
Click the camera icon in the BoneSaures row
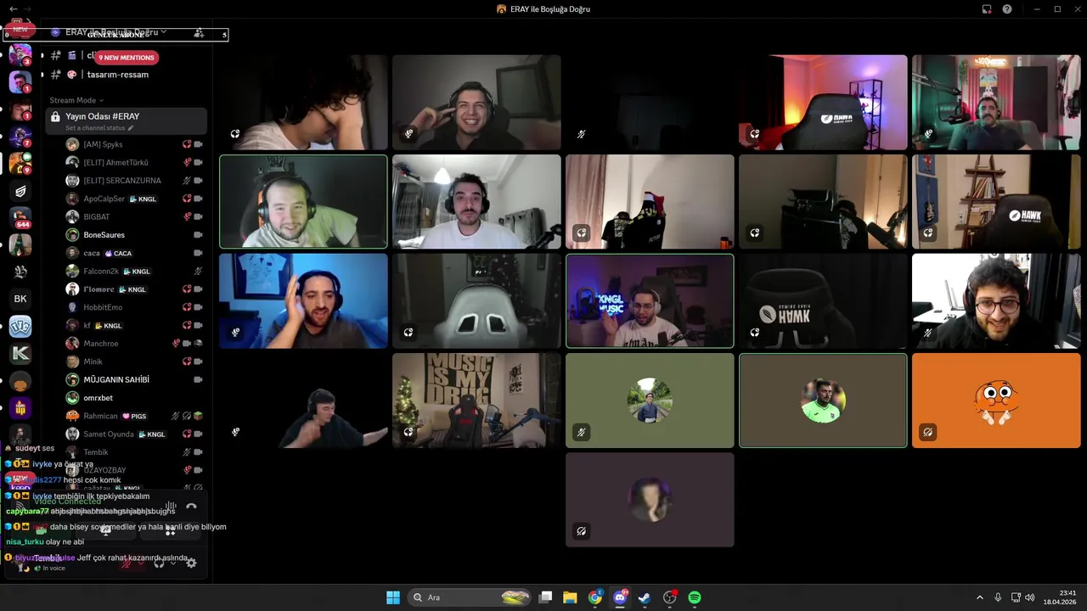pyautogui.click(x=198, y=235)
